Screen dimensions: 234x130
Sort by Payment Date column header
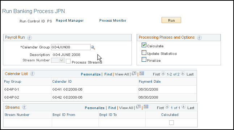150,82
